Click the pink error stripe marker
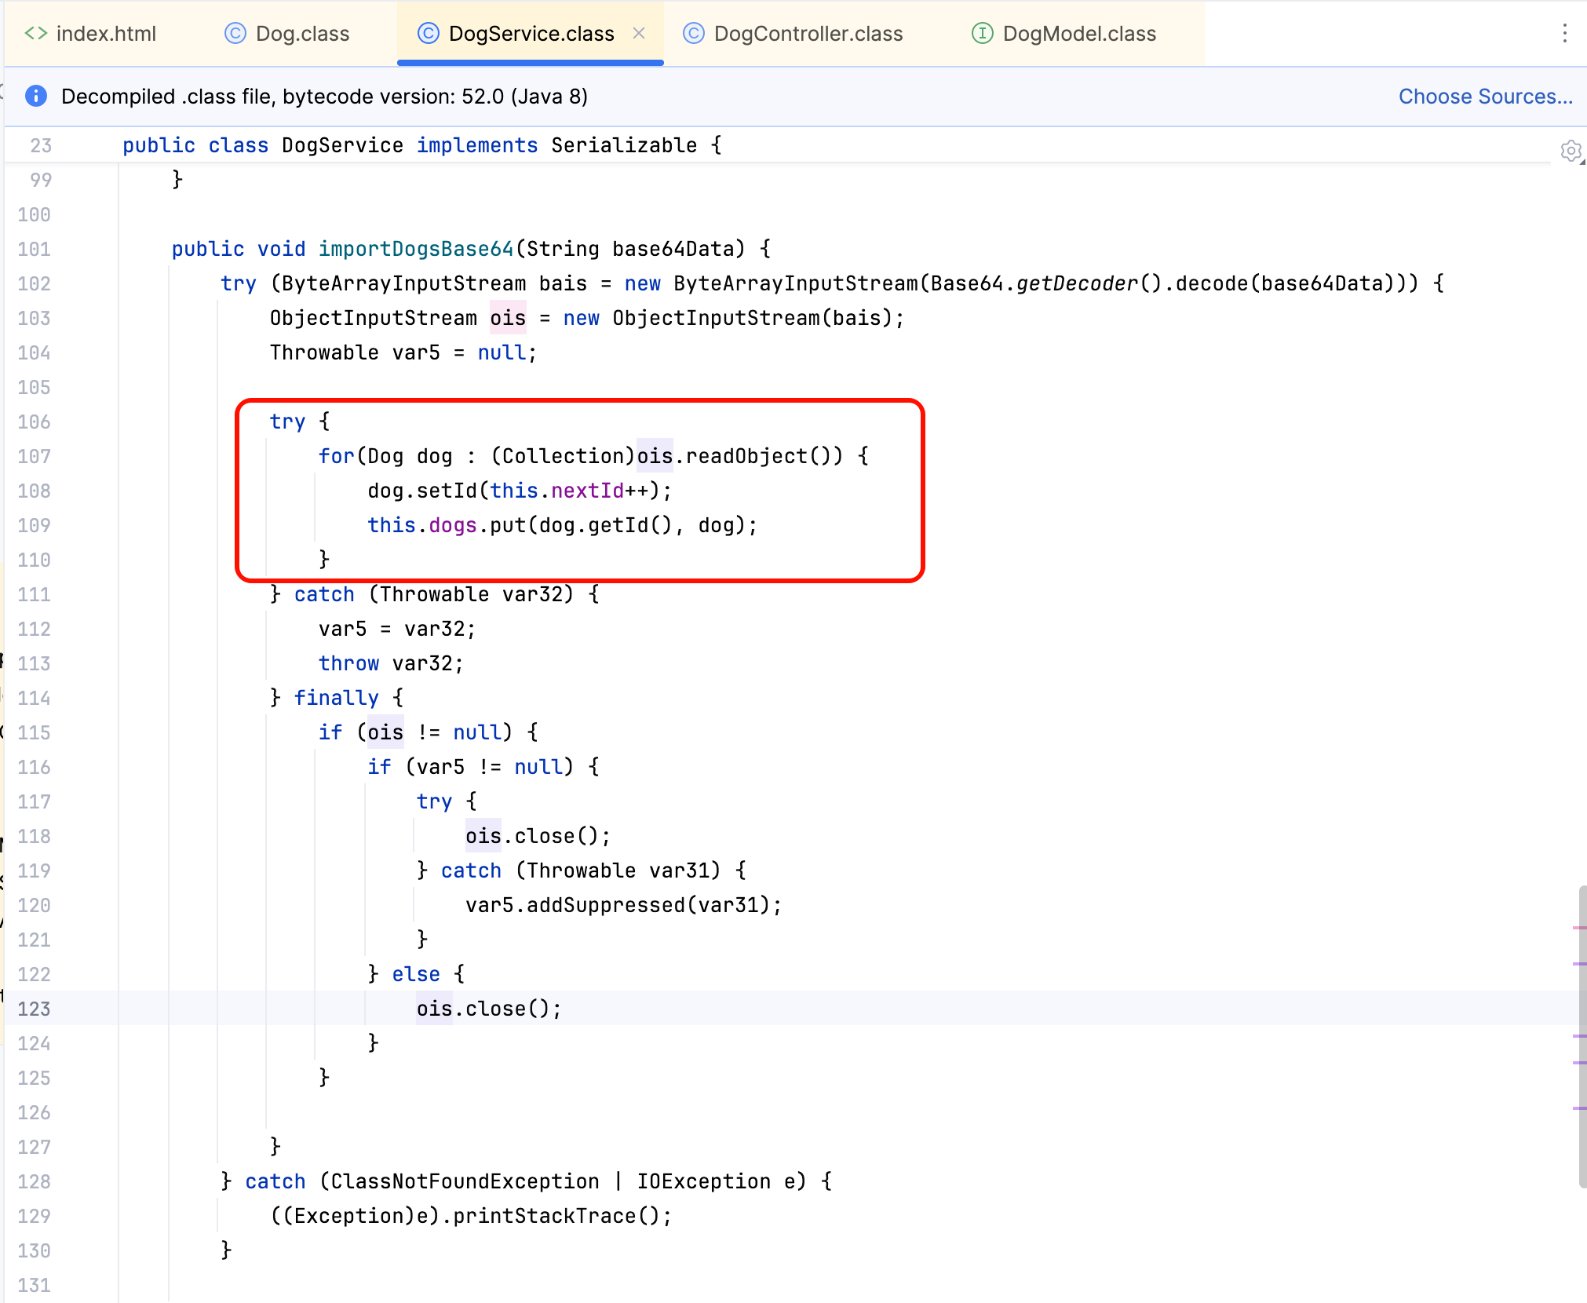1587x1303 pixels. pos(1579,928)
